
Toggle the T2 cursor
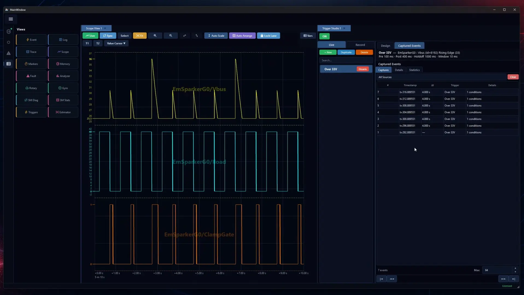[x=98, y=43]
